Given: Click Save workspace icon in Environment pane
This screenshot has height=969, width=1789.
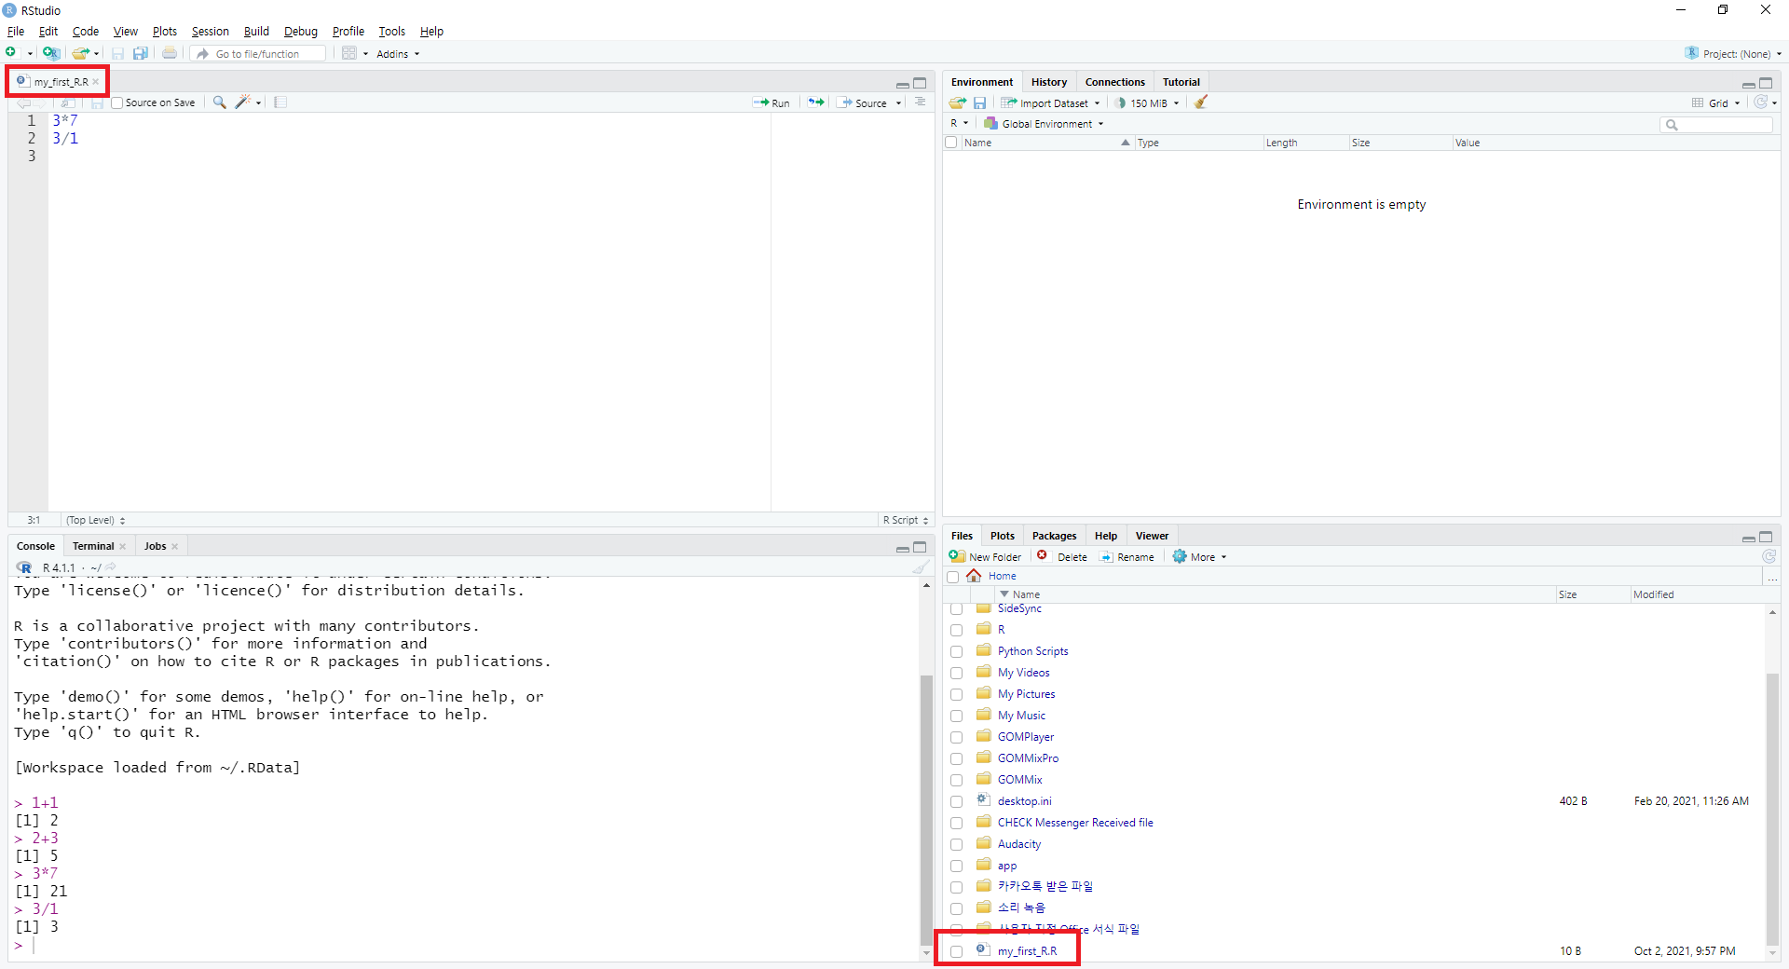Looking at the screenshot, I should point(979,102).
